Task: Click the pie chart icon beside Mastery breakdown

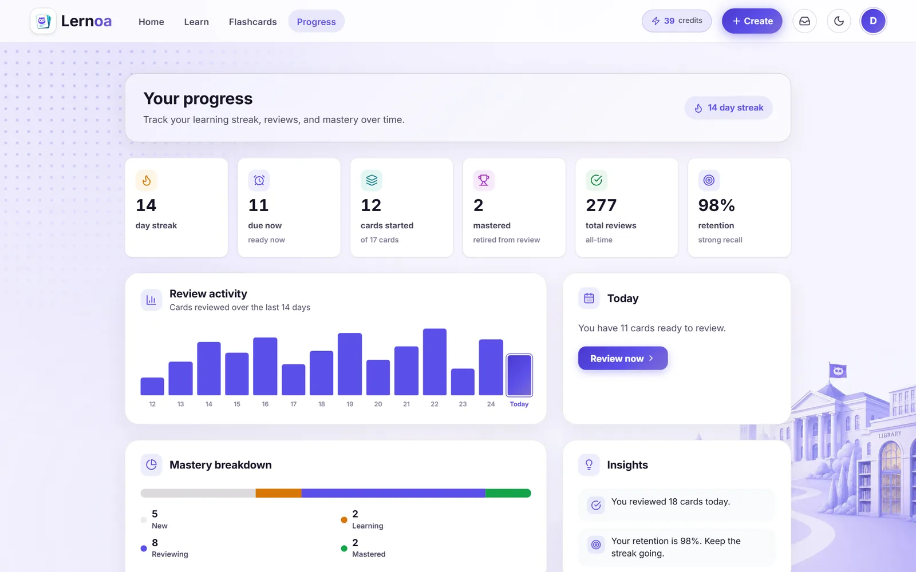Action: click(x=151, y=464)
